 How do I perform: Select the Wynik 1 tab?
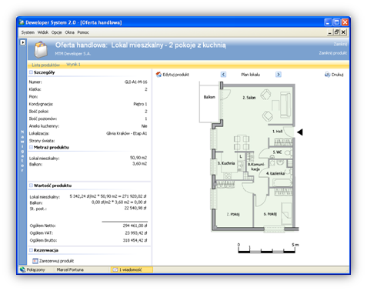(73, 65)
